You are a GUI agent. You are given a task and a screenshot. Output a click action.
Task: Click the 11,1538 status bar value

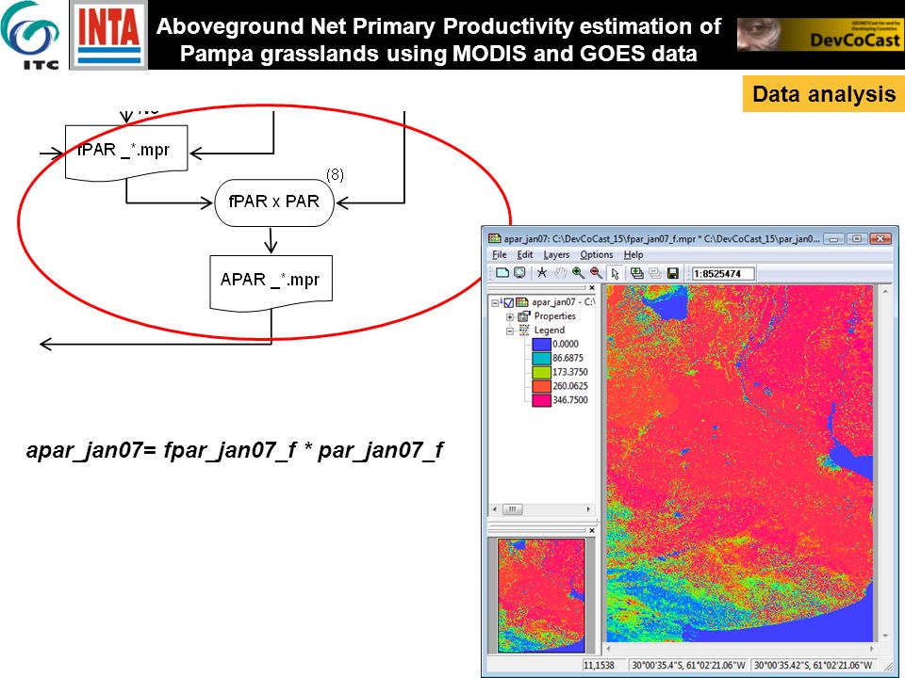(x=599, y=666)
